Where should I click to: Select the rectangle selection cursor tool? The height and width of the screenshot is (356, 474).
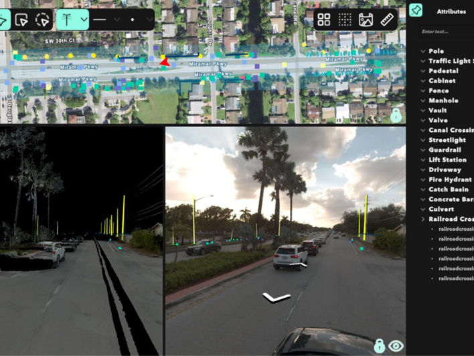pyautogui.click(x=21, y=20)
